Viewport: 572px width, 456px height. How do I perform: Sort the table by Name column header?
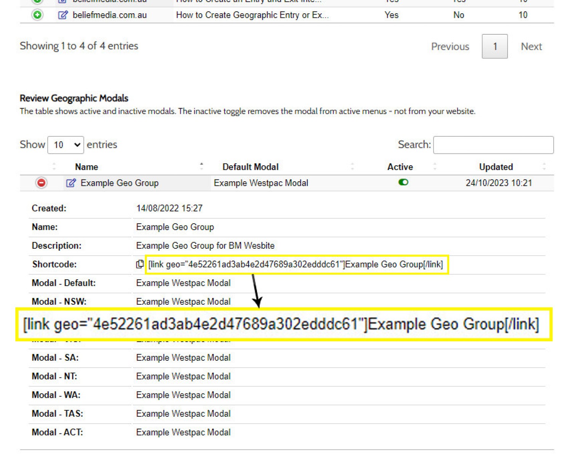point(87,167)
